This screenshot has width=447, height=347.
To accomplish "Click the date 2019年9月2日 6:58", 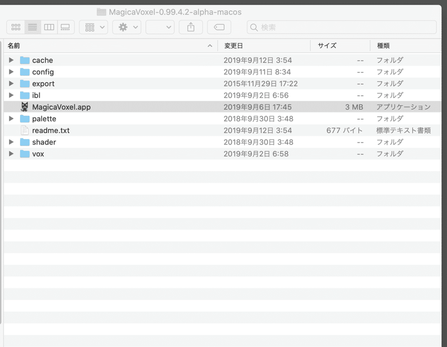I will click(x=256, y=154).
